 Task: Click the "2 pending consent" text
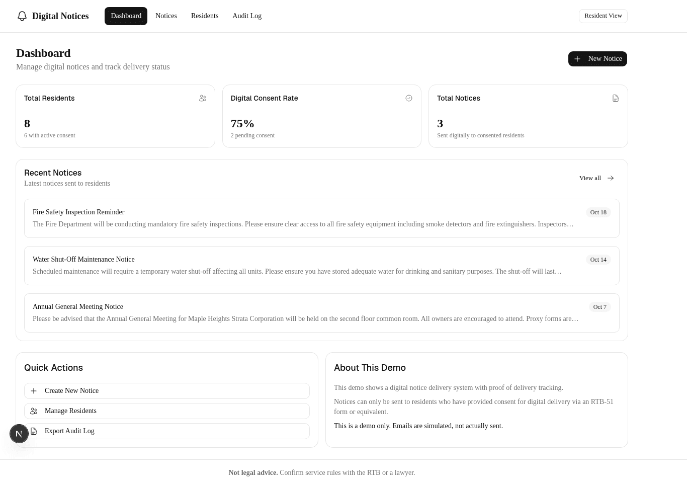[x=252, y=135]
